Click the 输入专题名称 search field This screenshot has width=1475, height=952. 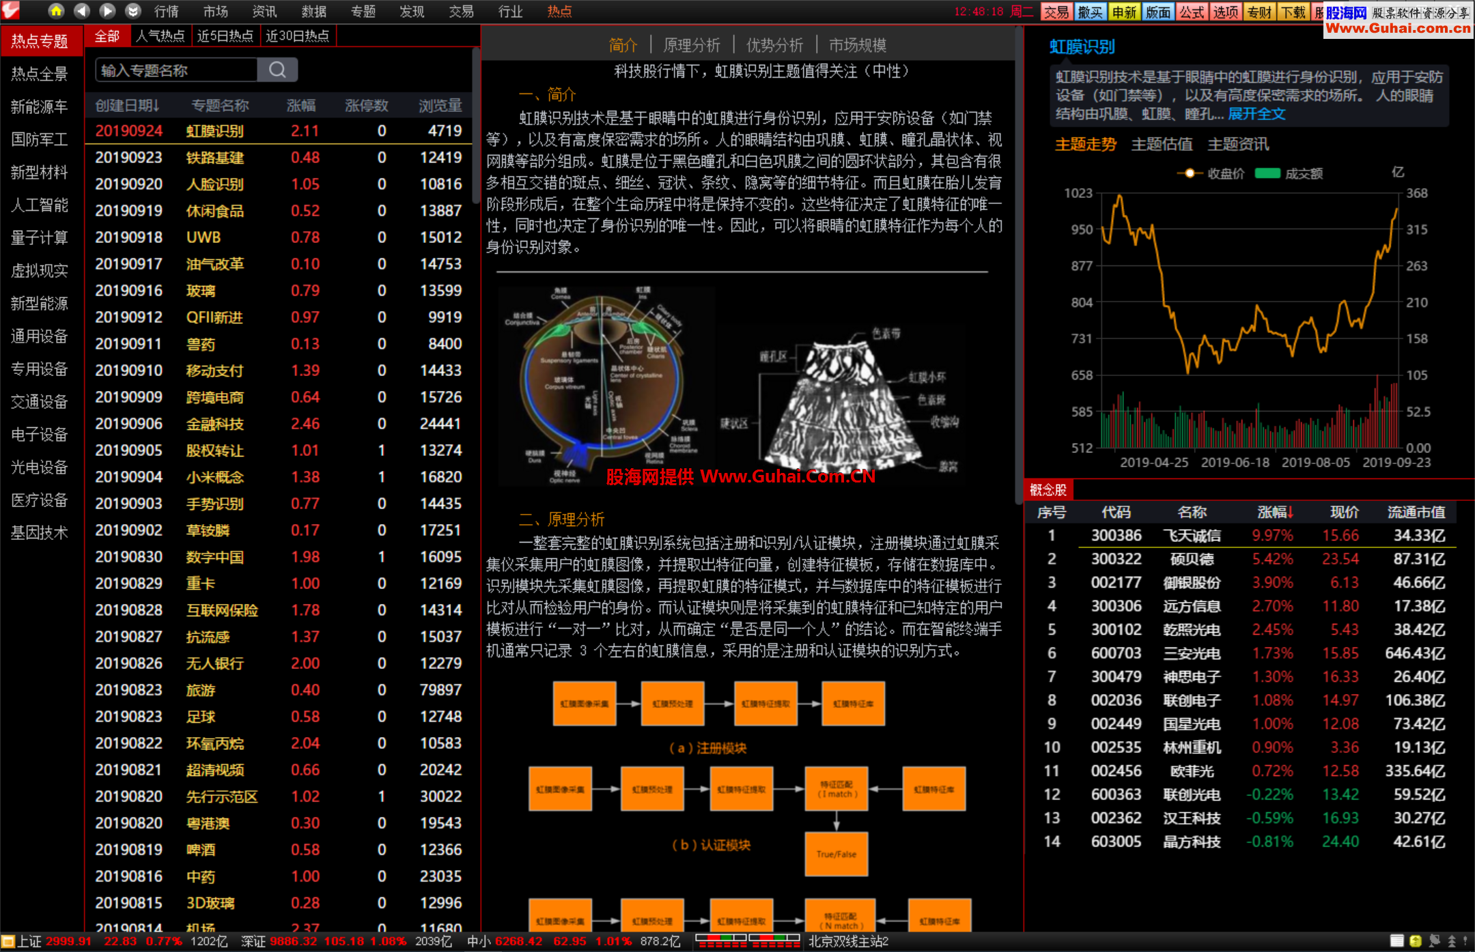(x=177, y=70)
